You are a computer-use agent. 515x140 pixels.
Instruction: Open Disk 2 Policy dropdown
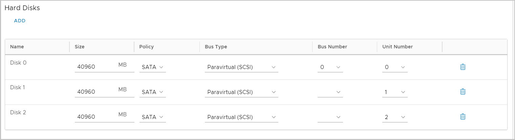[x=152, y=117]
